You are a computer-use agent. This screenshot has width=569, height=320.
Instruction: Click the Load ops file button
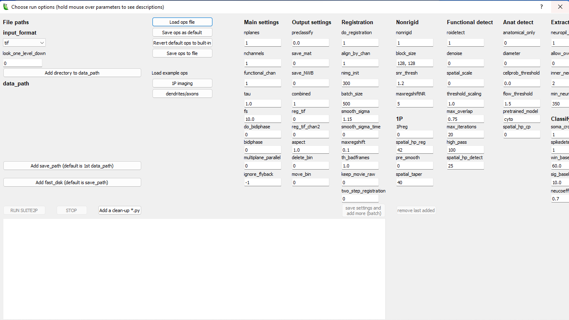tap(182, 22)
